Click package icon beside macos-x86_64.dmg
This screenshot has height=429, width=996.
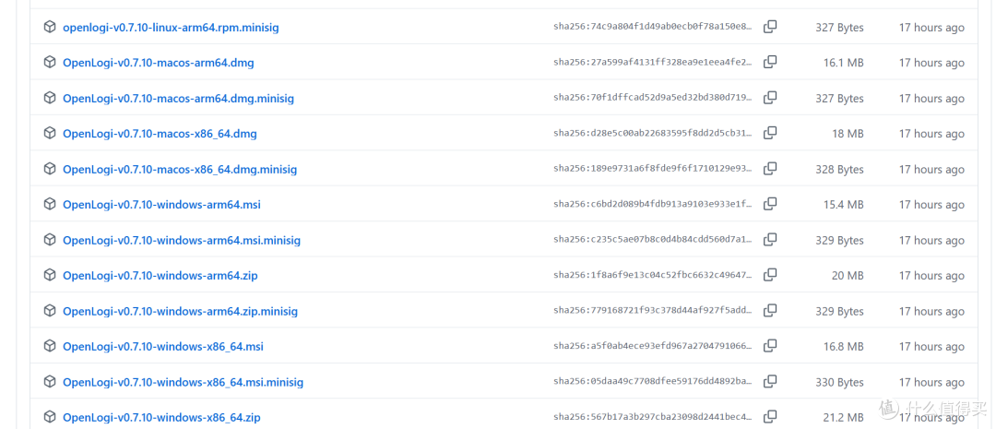50,134
